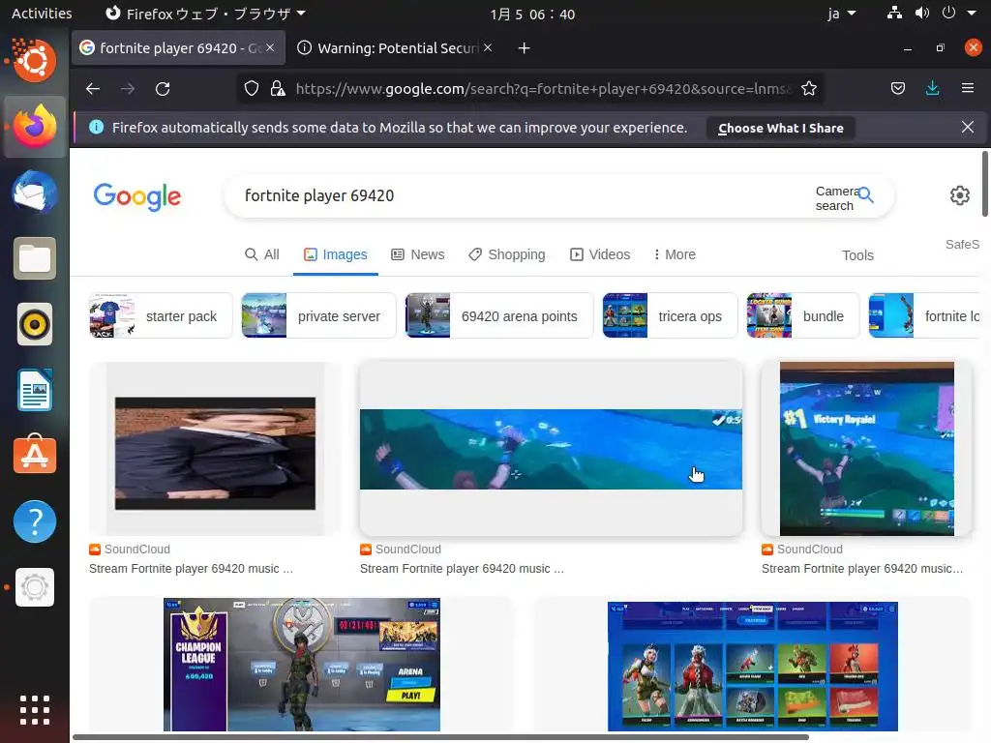The height and width of the screenshot is (743, 991).
Task: Switch to the Shopping tab
Action: [x=507, y=254]
